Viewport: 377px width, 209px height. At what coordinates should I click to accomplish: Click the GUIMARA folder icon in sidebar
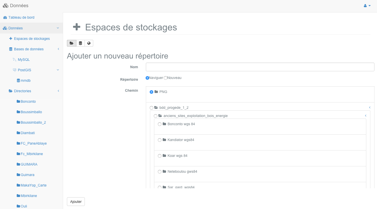pos(18,164)
